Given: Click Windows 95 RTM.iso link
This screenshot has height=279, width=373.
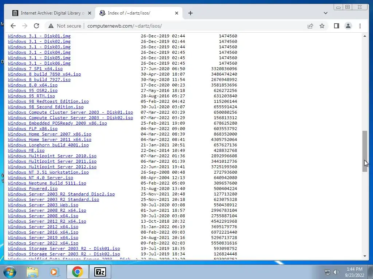Looking at the screenshot, I should 31,96.
